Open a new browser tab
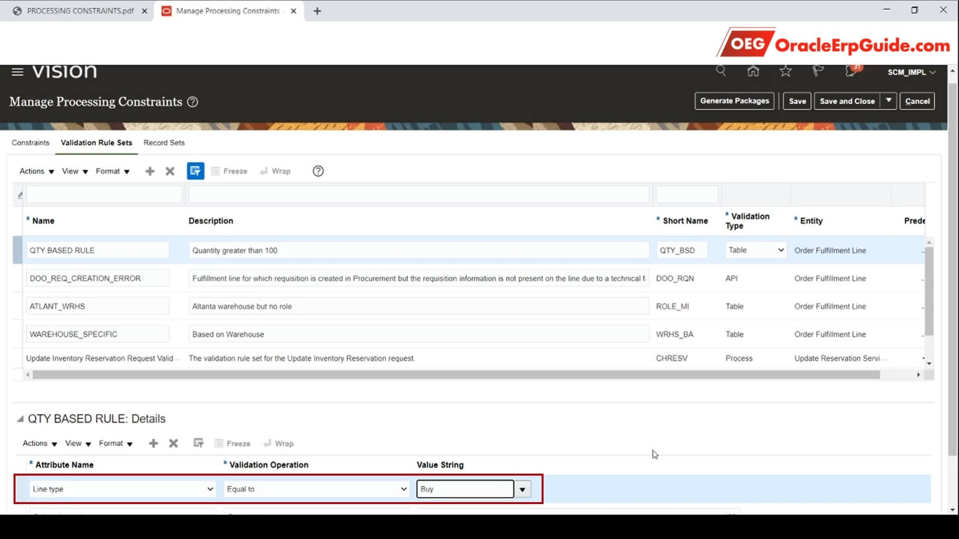Screen dimensions: 959x539 [x=317, y=11]
